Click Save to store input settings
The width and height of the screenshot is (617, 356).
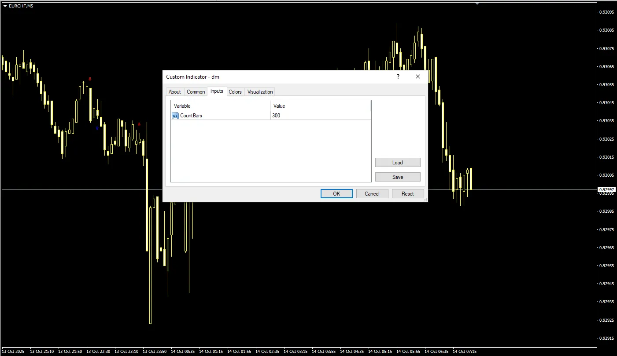coord(398,177)
